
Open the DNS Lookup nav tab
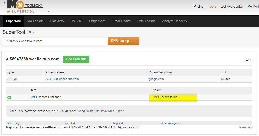[146, 21]
